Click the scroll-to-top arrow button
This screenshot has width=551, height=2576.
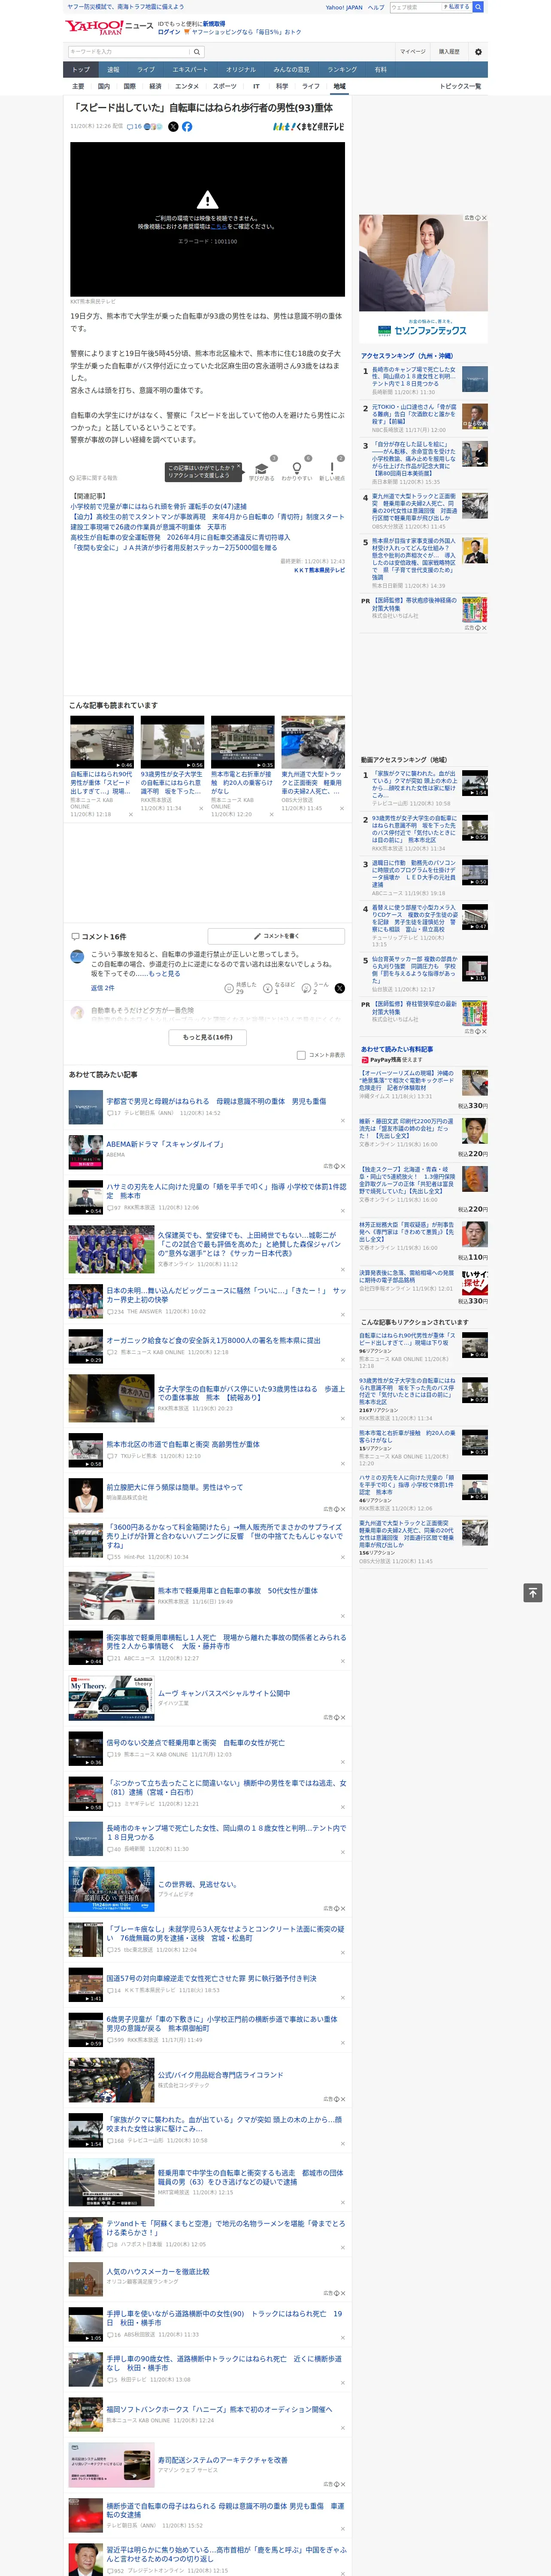pyautogui.click(x=533, y=1592)
